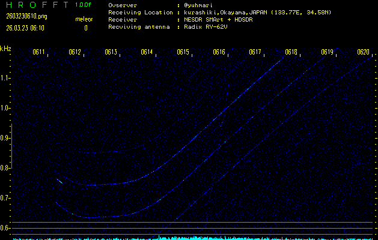Pick the 0619 time marker

point(327,52)
